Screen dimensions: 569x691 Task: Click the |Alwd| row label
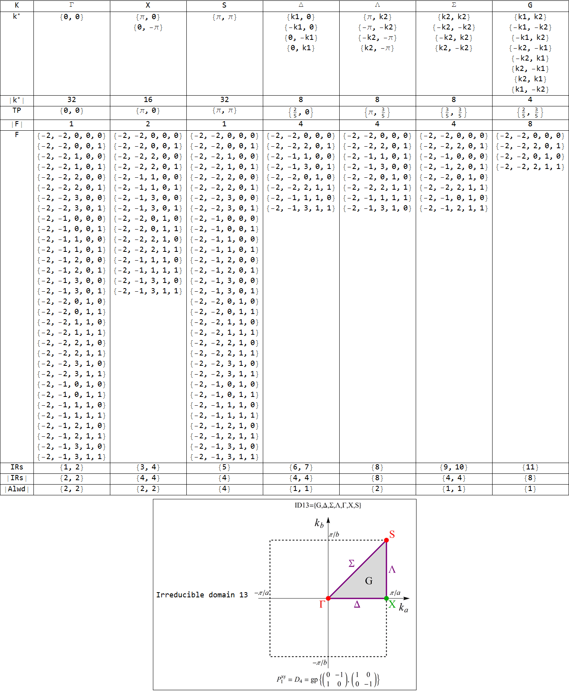pyautogui.click(x=17, y=489)
